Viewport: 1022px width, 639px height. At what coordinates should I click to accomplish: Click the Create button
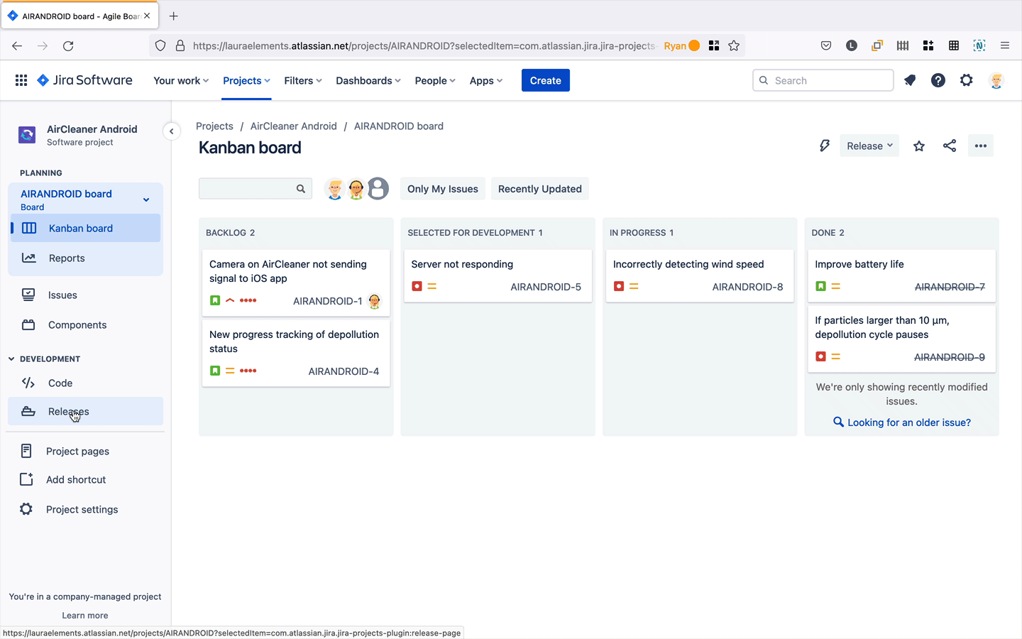[x=545, y=80]
